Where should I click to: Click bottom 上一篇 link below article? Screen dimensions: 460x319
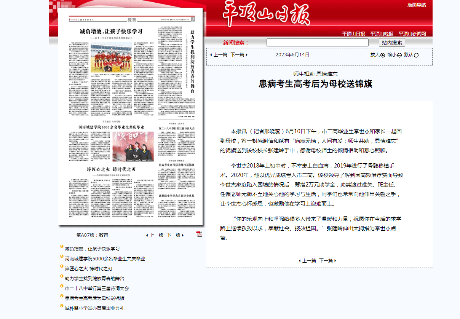click(x=309, y=261)
